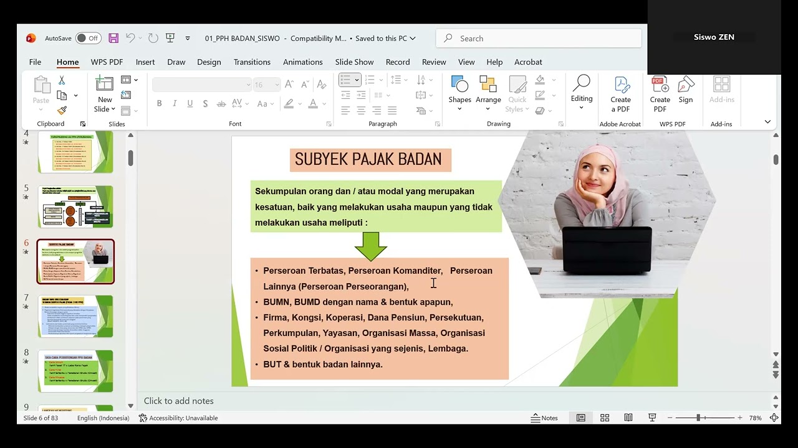Switch to the Transitions tab
The image size is (798, 448).
(x=252, y=62)
